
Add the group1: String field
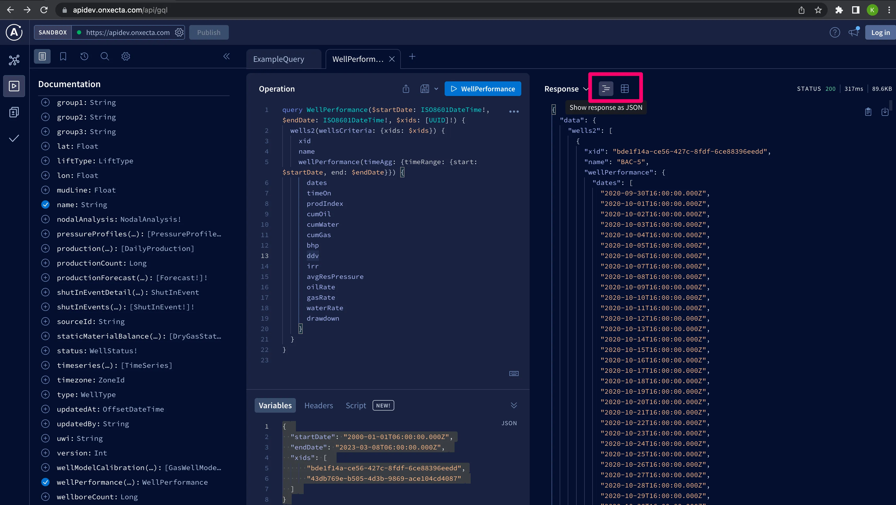point(45,102)
